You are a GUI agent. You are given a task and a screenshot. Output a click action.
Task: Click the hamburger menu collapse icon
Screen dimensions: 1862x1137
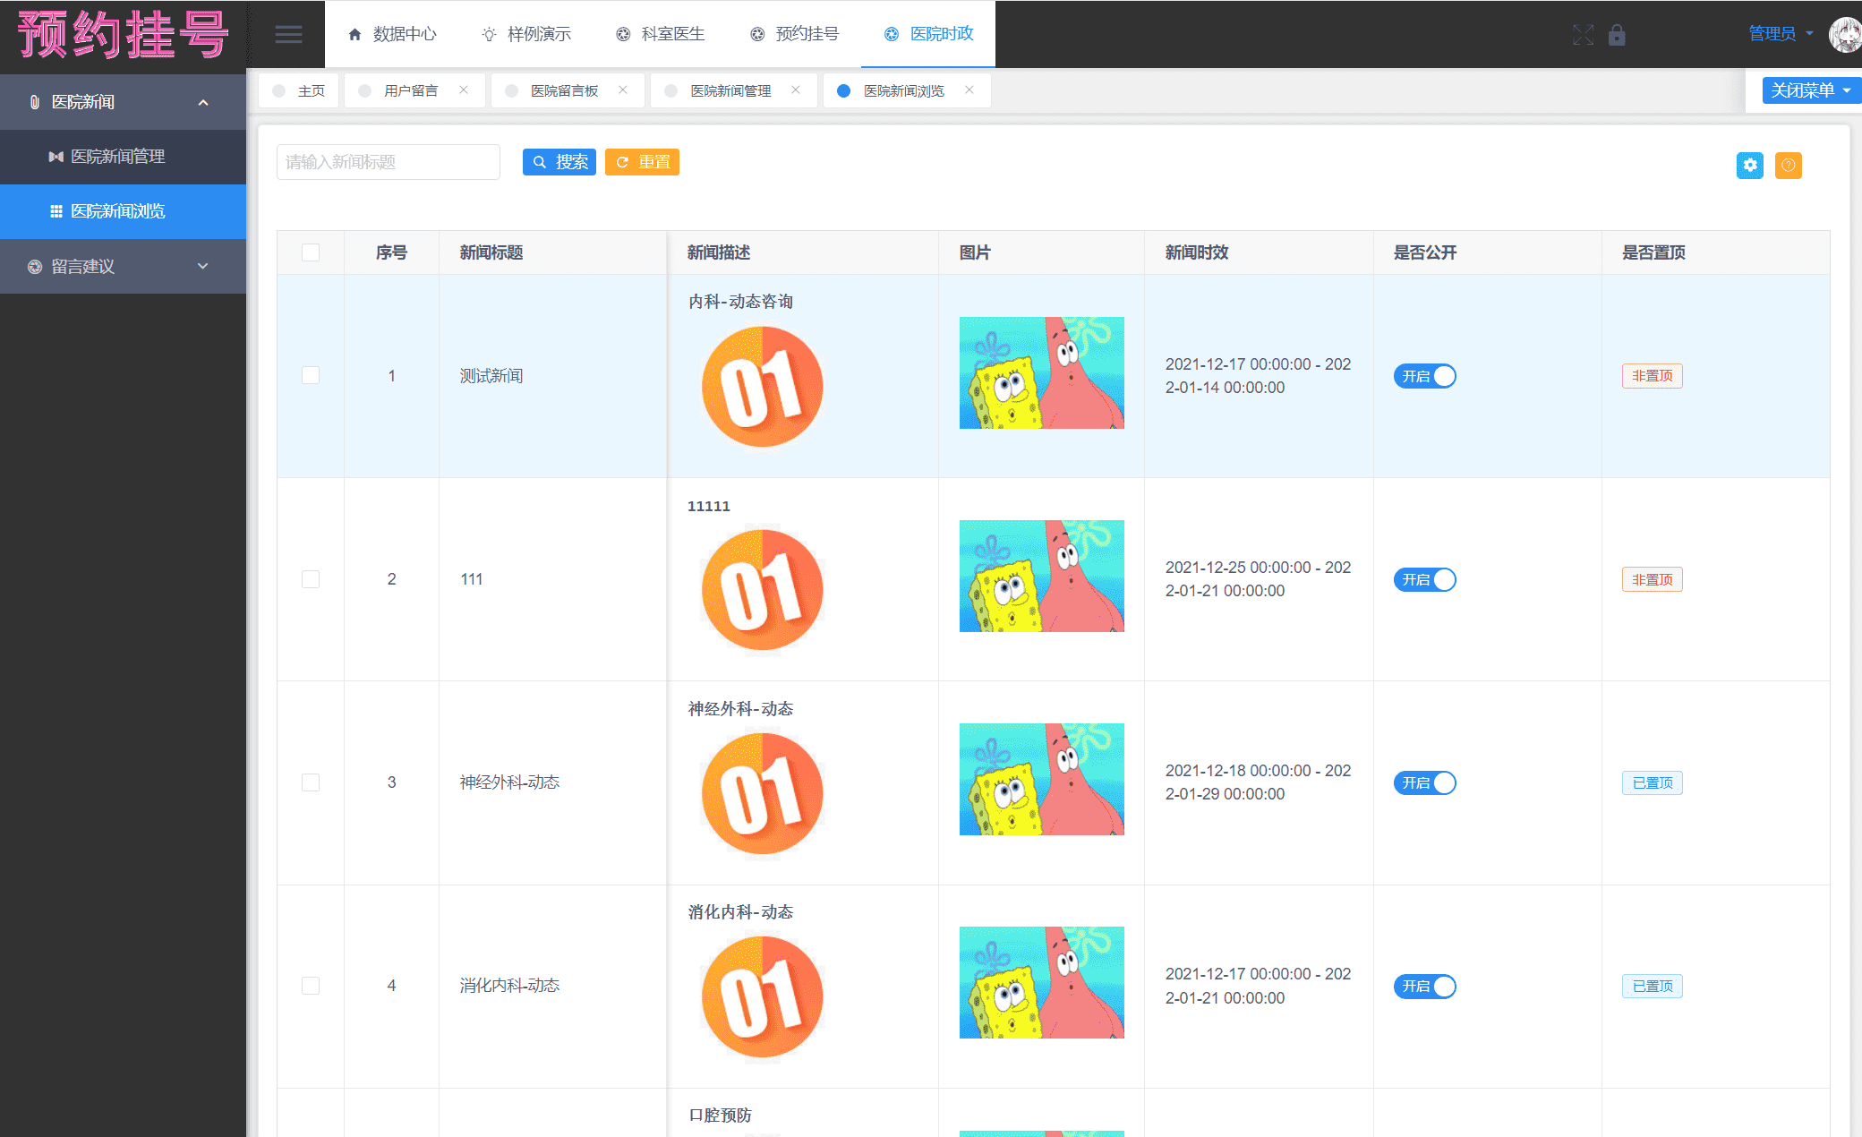[x=288, y=34]
